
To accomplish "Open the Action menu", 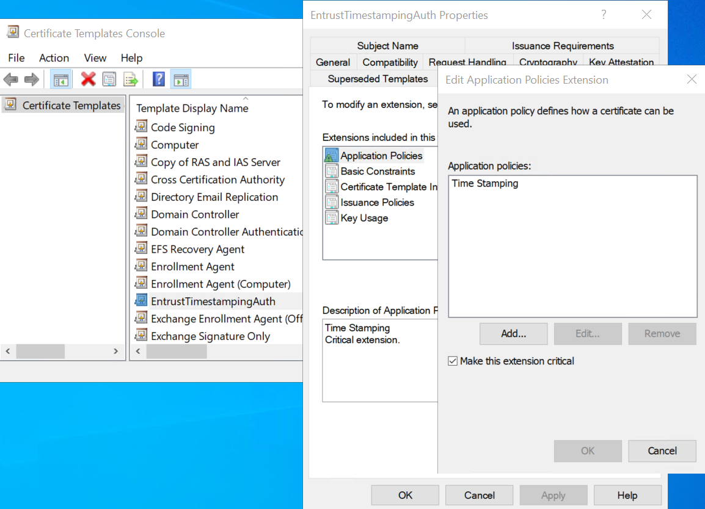I will click(x=54, y=58).
